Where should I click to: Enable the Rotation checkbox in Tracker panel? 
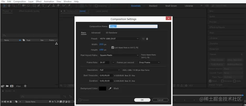click(222, 81)
